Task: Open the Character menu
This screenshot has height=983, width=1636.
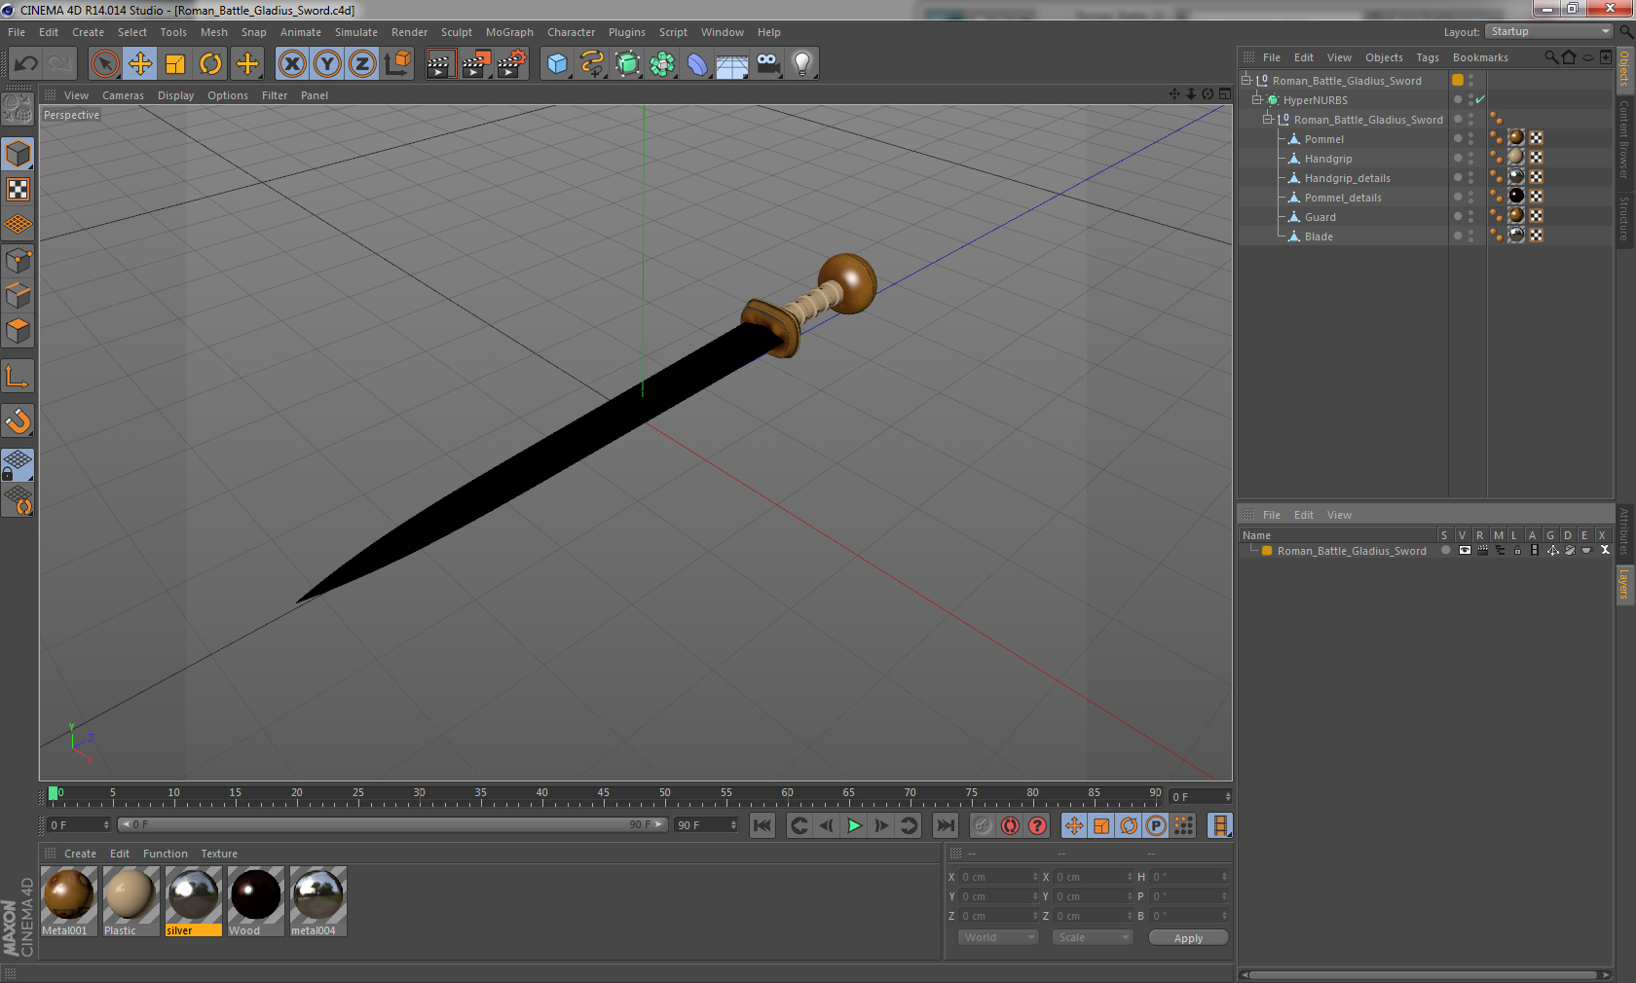Action: pos(571,32)
